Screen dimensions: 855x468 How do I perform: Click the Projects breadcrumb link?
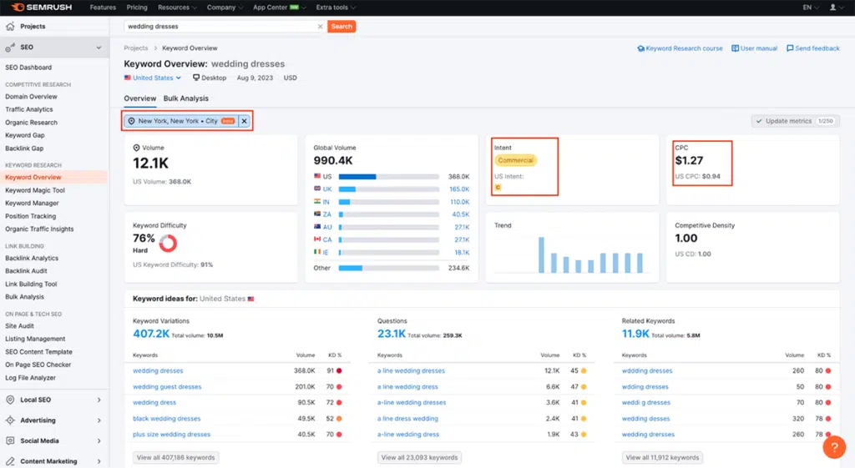[136, 48]
